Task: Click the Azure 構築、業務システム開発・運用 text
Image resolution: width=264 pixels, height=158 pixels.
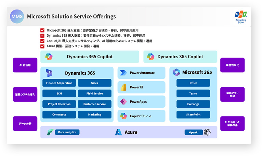Action: pos(73,46)
